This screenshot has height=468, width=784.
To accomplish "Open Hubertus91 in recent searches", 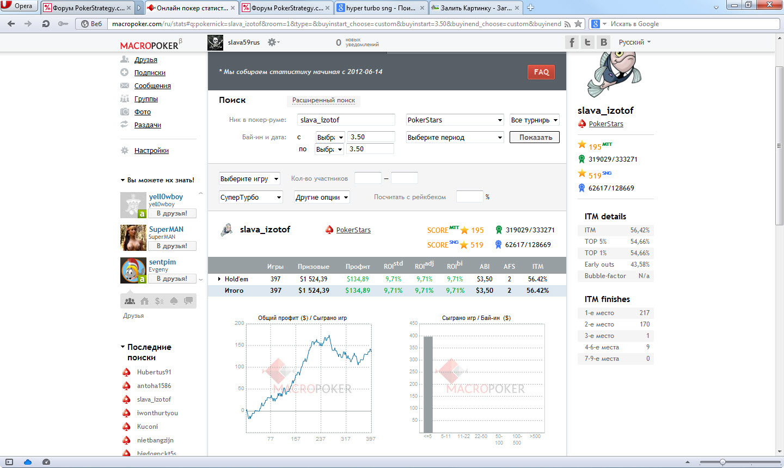I will tap(154, 372).
